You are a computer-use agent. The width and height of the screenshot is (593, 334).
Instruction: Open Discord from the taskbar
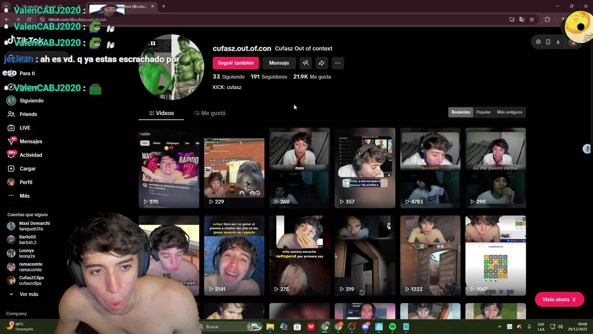[366, 327]
